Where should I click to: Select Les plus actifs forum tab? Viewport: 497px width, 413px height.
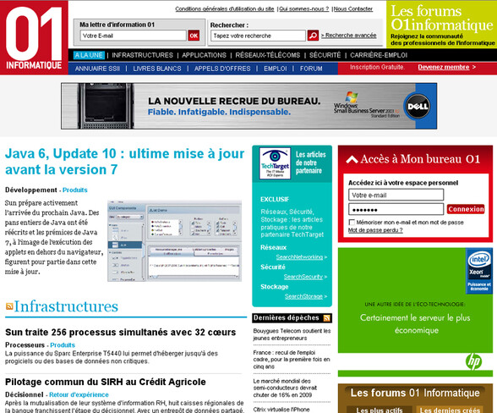click(x=380, y=410)
